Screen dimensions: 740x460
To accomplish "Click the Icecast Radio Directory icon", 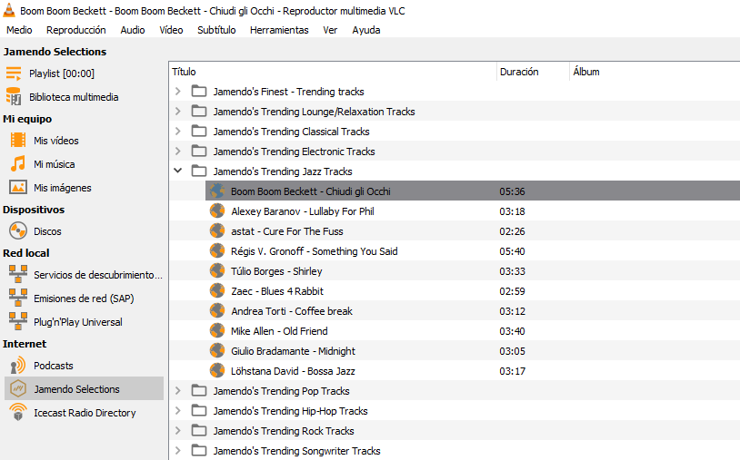I will tap(18, 413).
